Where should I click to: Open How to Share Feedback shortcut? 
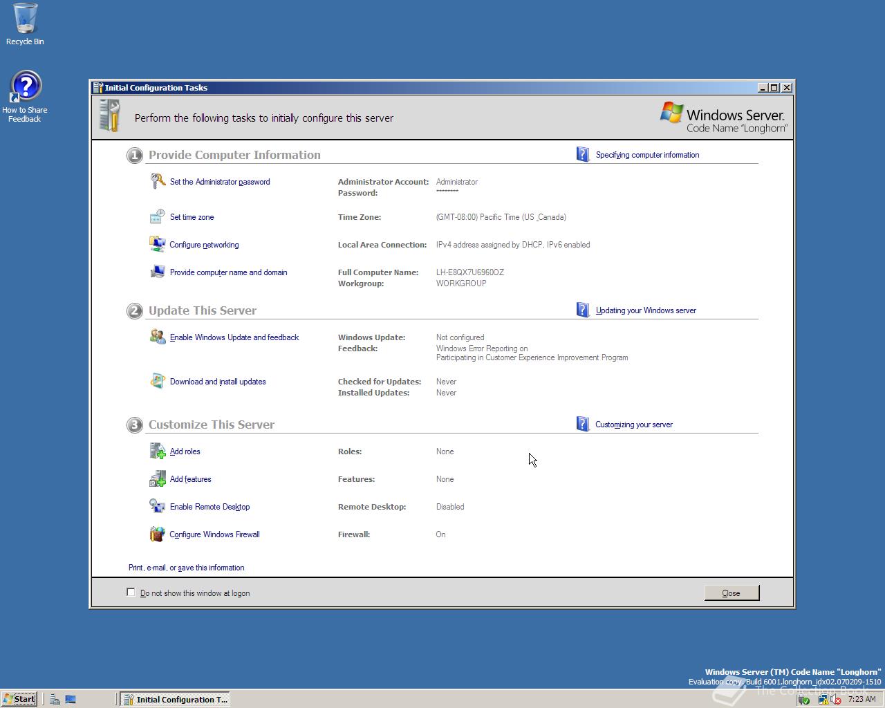click(x=25, y=97)
